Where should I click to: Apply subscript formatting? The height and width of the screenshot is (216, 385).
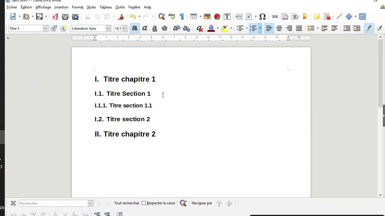click(186, 28)
